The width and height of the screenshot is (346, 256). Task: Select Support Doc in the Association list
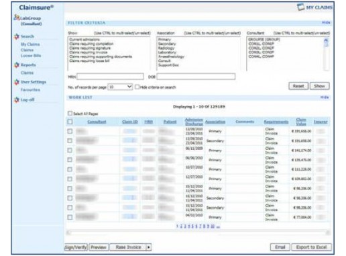click(x=168, y=65)
